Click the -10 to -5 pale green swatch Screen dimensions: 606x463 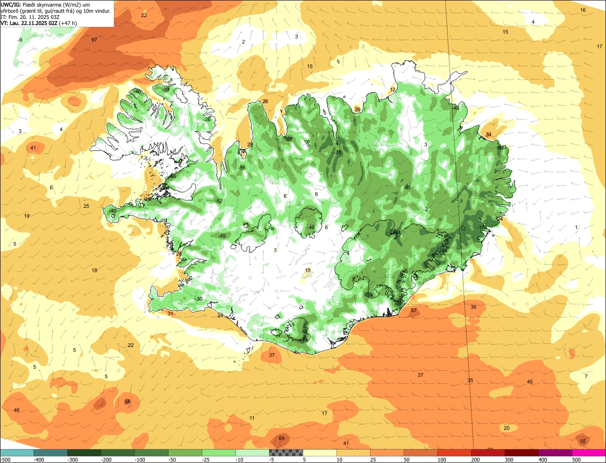pos(252,453)
